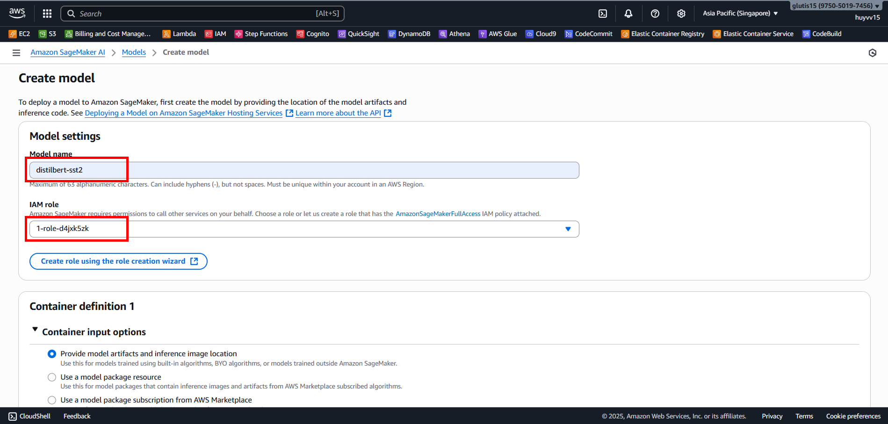This screenshot has height=424, width=888.
Task: Click the AWS logo home icon
Action: click(x=17, y=13)
